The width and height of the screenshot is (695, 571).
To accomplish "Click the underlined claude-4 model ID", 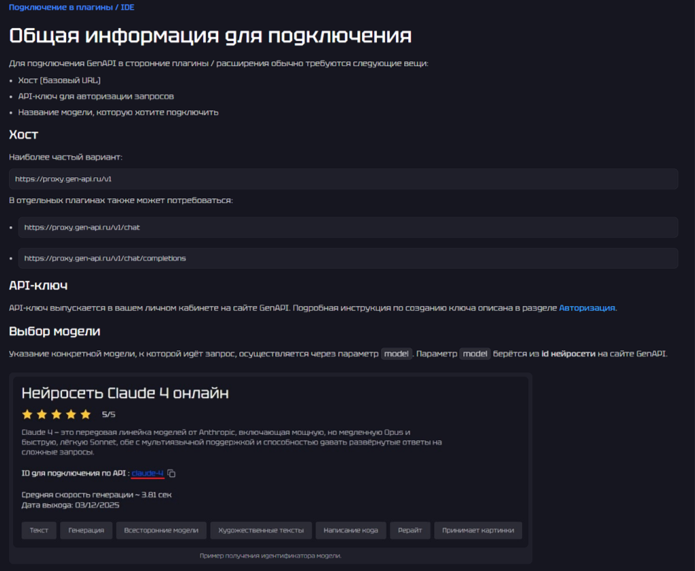I will tap(147, 474).
